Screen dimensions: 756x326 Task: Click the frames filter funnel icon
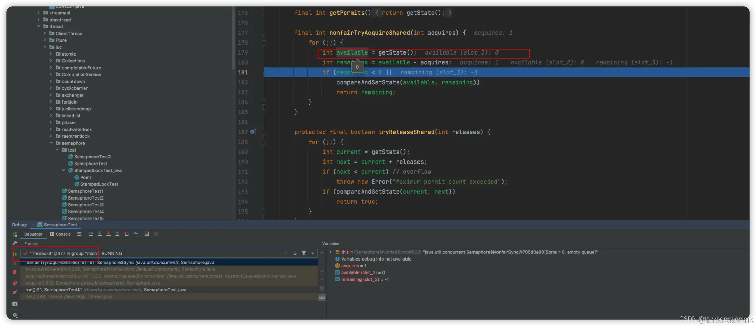click(304, 253)
